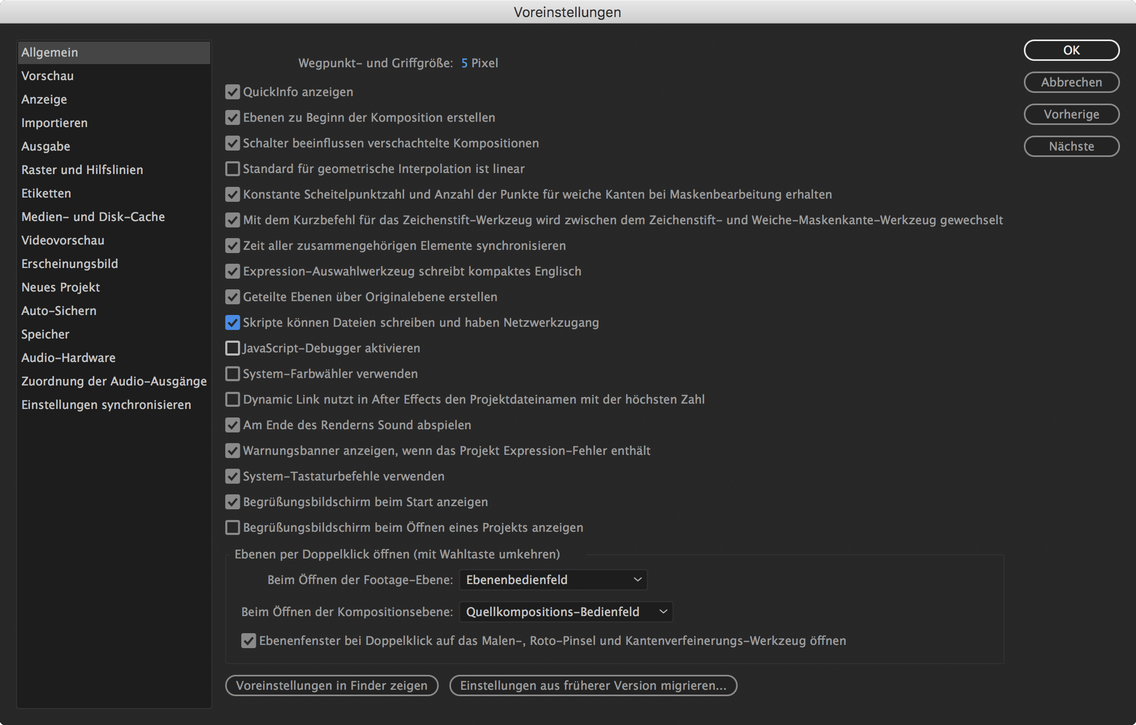The height and width of the screenshot is (725, 1136).
Task: Select the Neues Projekt category
Action: 114,287
